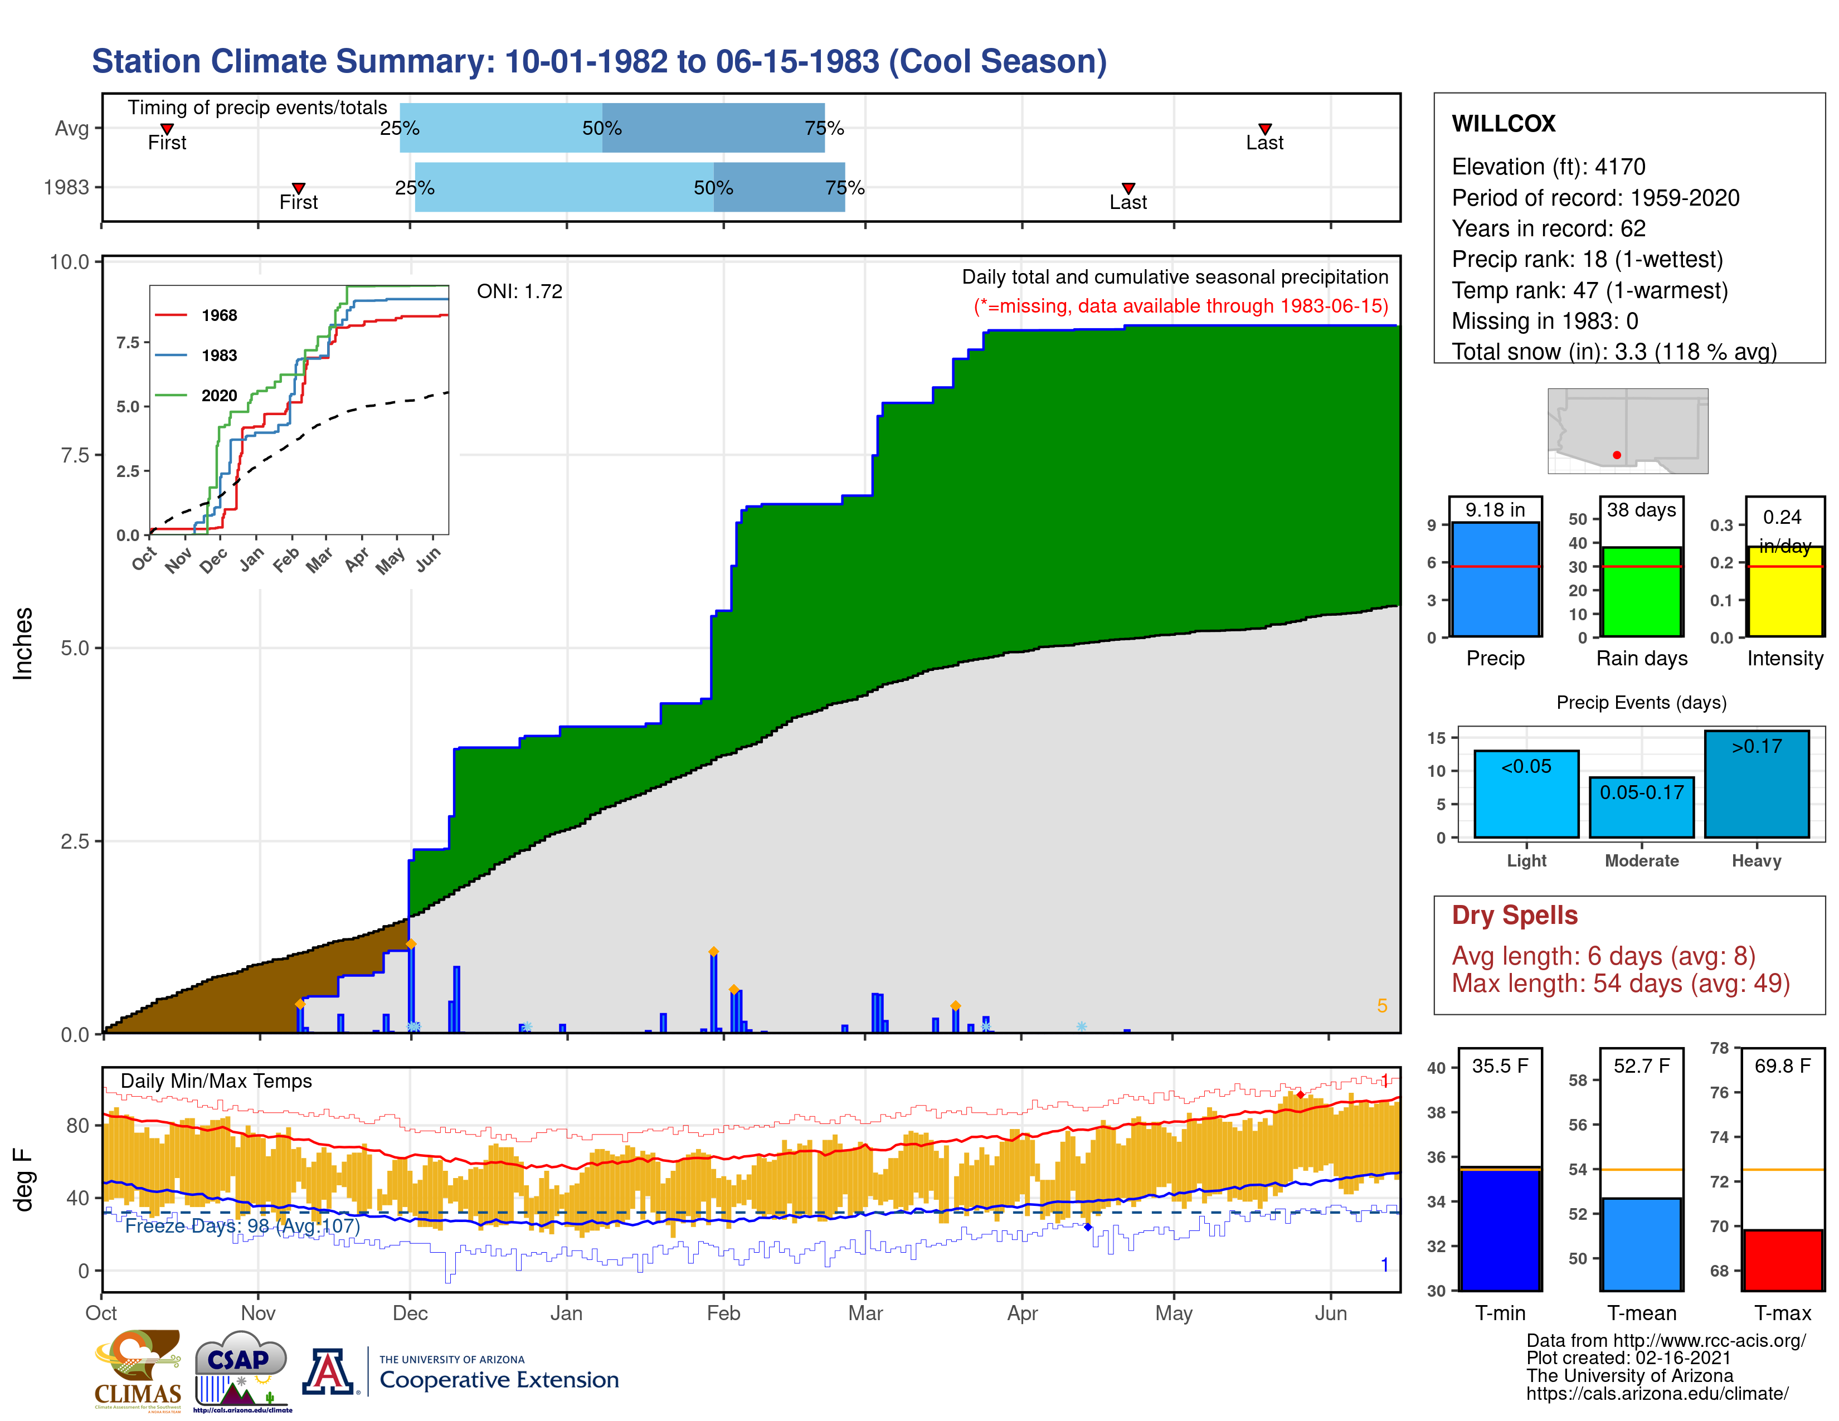Click the light-blue snow asterisk in mid-April
Screen dimensions: 1839x1421
tap(1081, 1026)
